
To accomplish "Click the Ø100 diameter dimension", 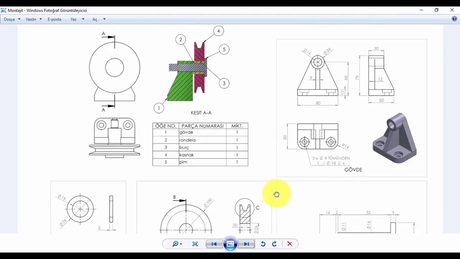I will pos(208,203).
